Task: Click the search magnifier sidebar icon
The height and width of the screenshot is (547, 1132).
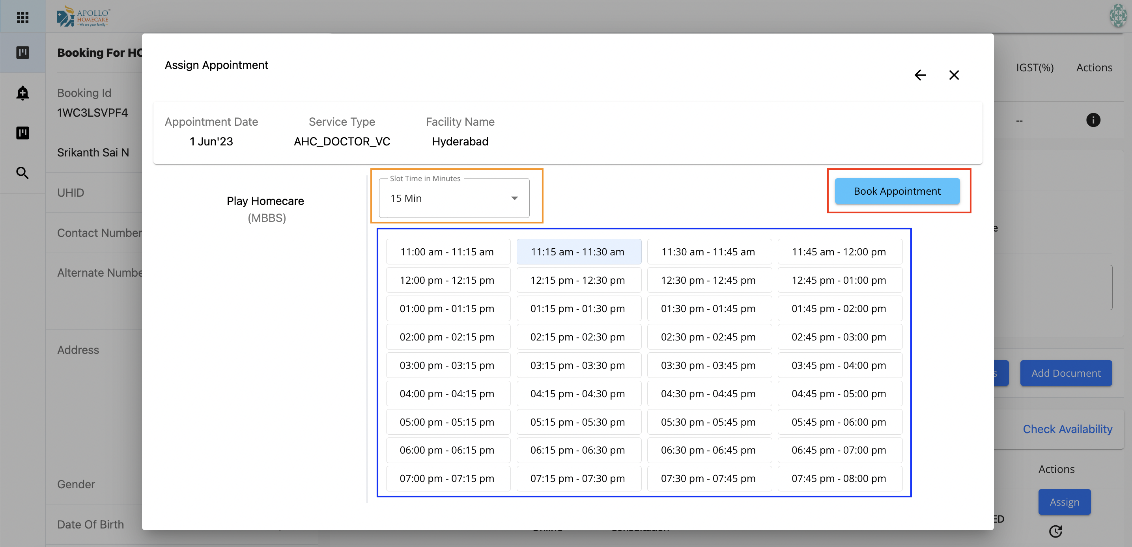Action: tap(22, 173)
